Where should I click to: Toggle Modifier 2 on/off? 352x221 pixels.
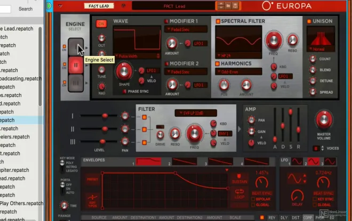pyautogui.click(x=166, y=64)
